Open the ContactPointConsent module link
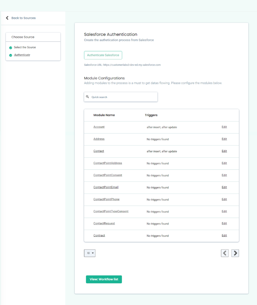The image size is (257, 305). coord(108,175)
